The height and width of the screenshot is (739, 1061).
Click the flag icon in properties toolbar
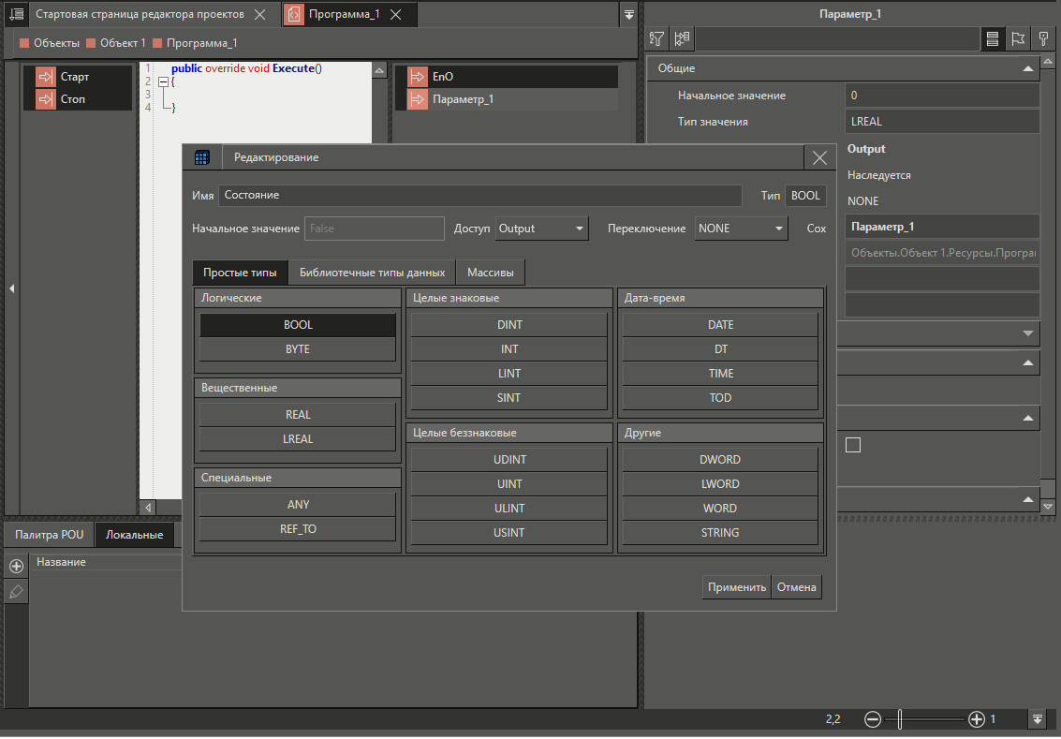pos(1017,38)
